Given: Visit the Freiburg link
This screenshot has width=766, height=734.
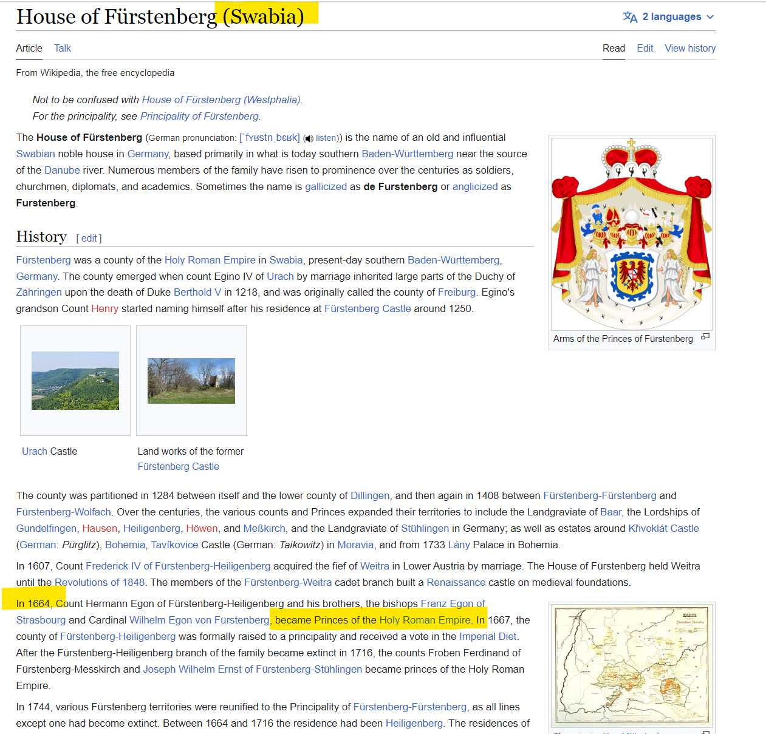Looking at the screenshot, I should click(457, 292).
